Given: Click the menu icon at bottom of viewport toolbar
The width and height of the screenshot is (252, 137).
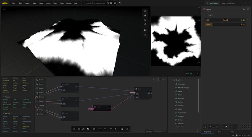Looking at the screenshot, I should click(x=145, y=35).
